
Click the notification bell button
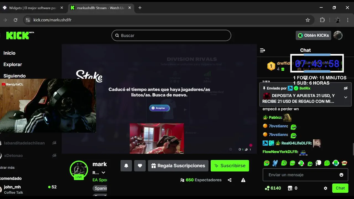pyautogui.click(x=126, y=166)
